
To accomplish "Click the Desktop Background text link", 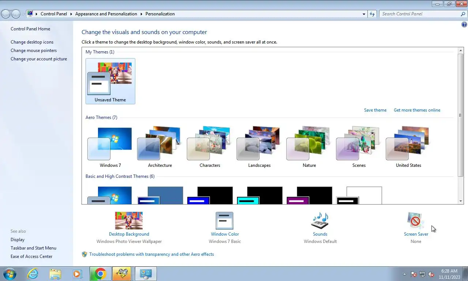I will click(129, 234).
